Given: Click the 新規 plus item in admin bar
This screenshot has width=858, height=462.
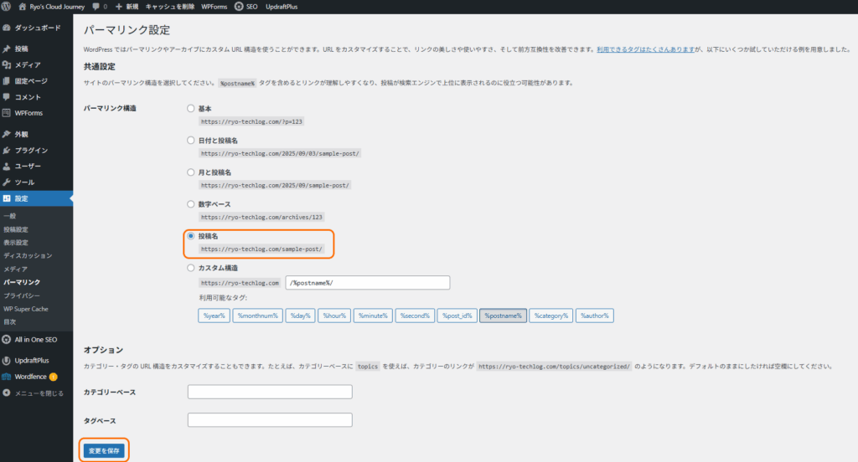Looking at the screenshot, I should 127,7.
